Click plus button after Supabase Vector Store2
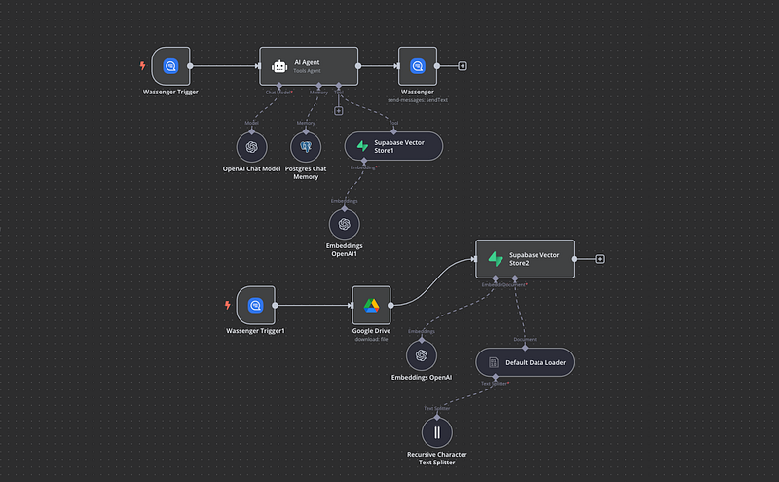The height and width of the screenshot is (482, 779). [x=600, y=259]
